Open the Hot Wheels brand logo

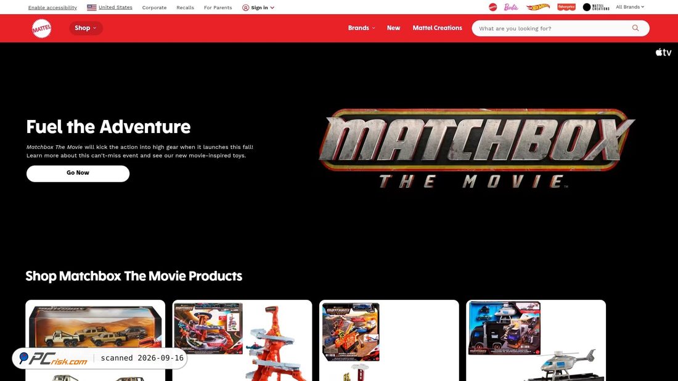coord(538,7)
